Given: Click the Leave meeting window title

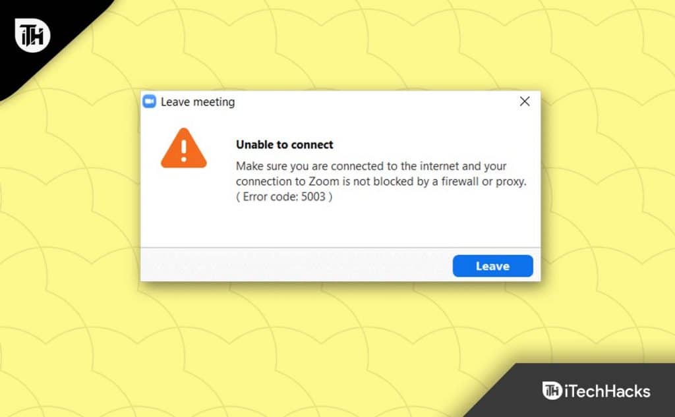Looking at the screenshot, I should (x=198, y=102).
